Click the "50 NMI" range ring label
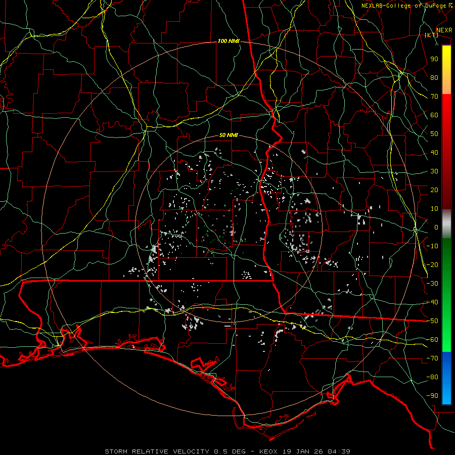The width and height of the screenshot is (455, 455). click(x=229, y=135)
